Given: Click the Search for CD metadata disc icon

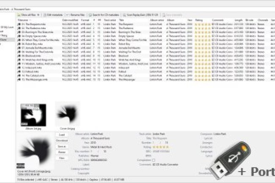Looking at the screenshot, I should (90, 15).
